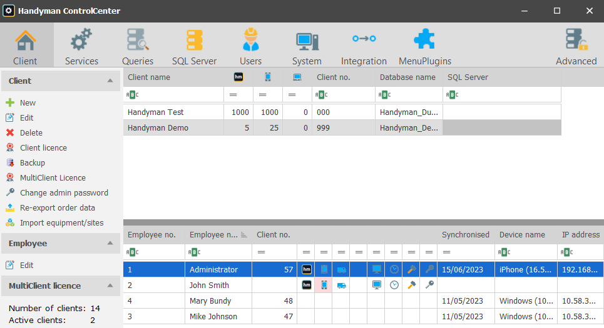Click the hammer icon in Administrator row
This screenshot has height=328, width=604.
[x=412, y=269]
